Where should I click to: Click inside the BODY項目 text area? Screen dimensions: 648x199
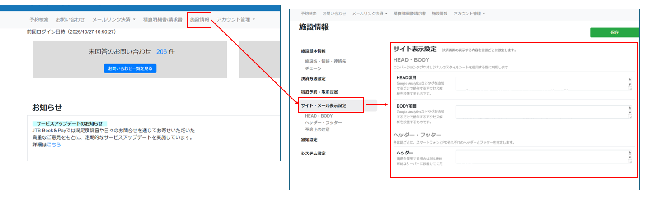click(x=544, y=113)
